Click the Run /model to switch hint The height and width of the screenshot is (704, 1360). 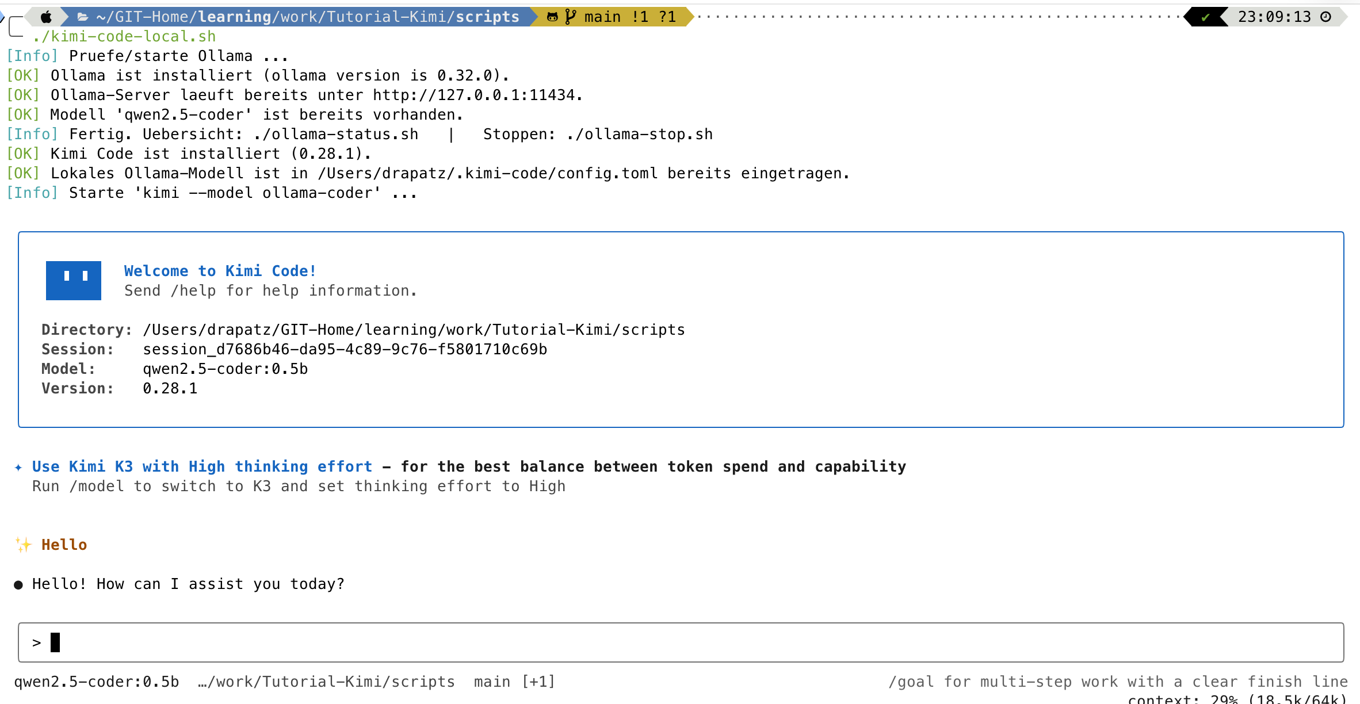coord(299,486)
